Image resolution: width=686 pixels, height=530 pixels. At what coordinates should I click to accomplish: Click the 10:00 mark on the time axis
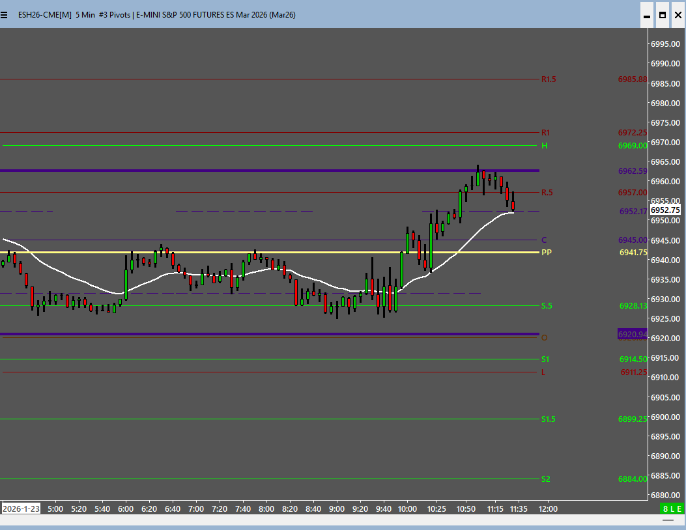tap(407, 509)
